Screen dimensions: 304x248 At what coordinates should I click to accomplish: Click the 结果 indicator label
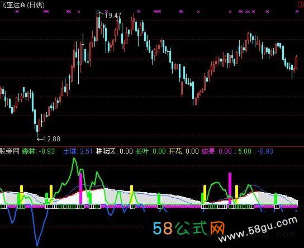tap(208, 151)
